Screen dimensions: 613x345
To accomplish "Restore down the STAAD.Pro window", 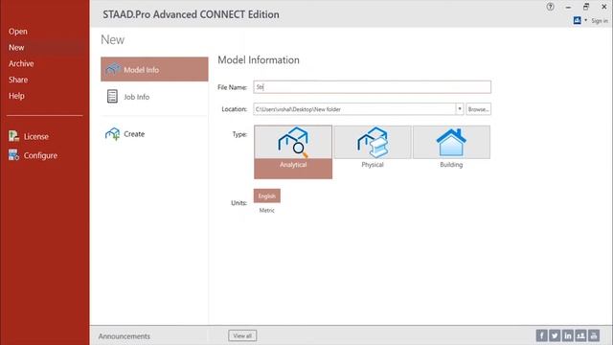I will tap(586, 7).
